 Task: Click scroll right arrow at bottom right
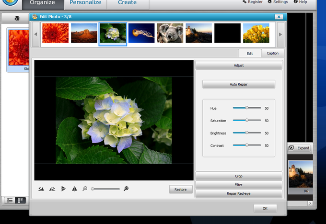[x=310, y=203]
